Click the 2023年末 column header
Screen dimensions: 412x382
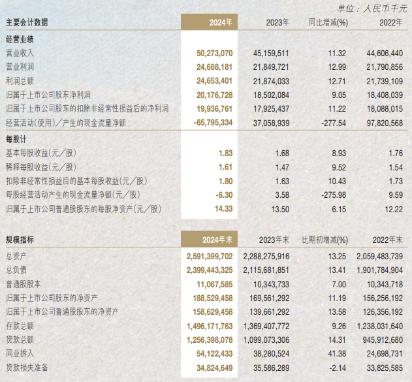pos(274,240)
